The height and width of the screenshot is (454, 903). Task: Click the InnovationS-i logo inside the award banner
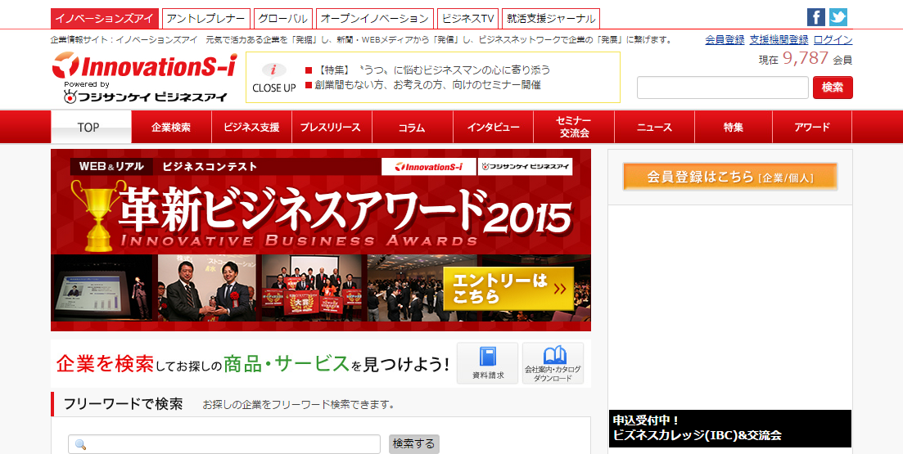point(429,167)
